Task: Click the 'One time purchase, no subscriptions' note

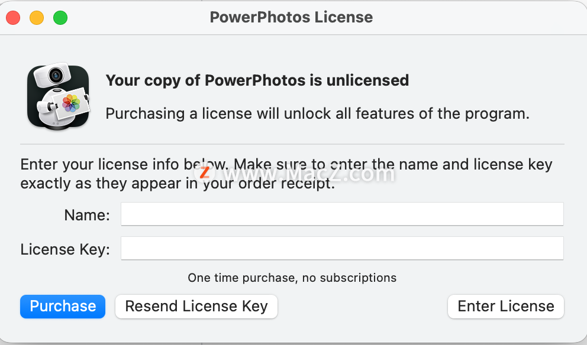Action: click(x=292, y=278)
